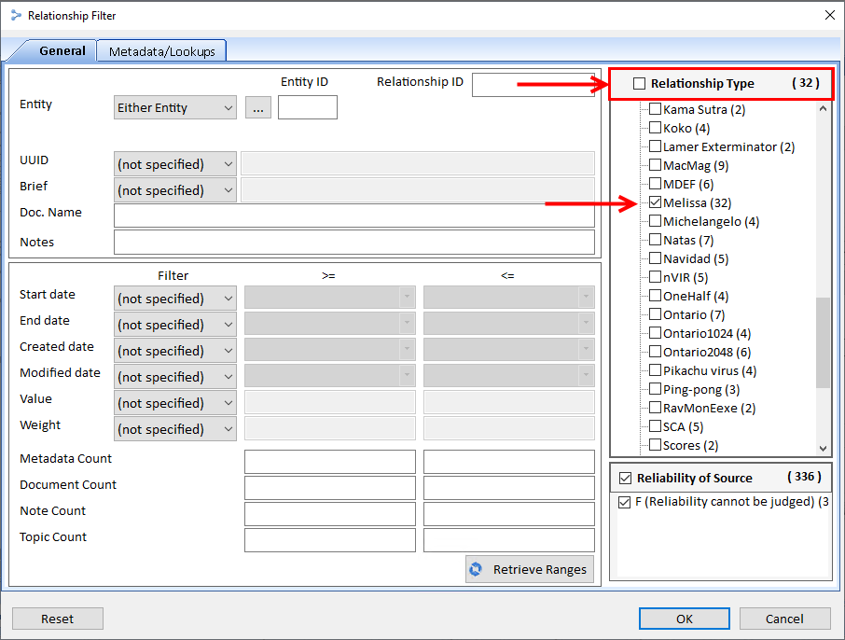Screen dimensions: 845x640
Task: Click the Relationship Type list scrollbar
Action: tap(823, 341)
